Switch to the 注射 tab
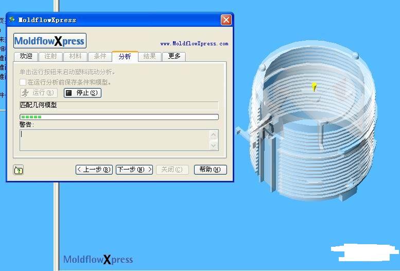Image resolution: width=400 pixels, height=271 pixels. pyautogui.click(x=50, y=56)
